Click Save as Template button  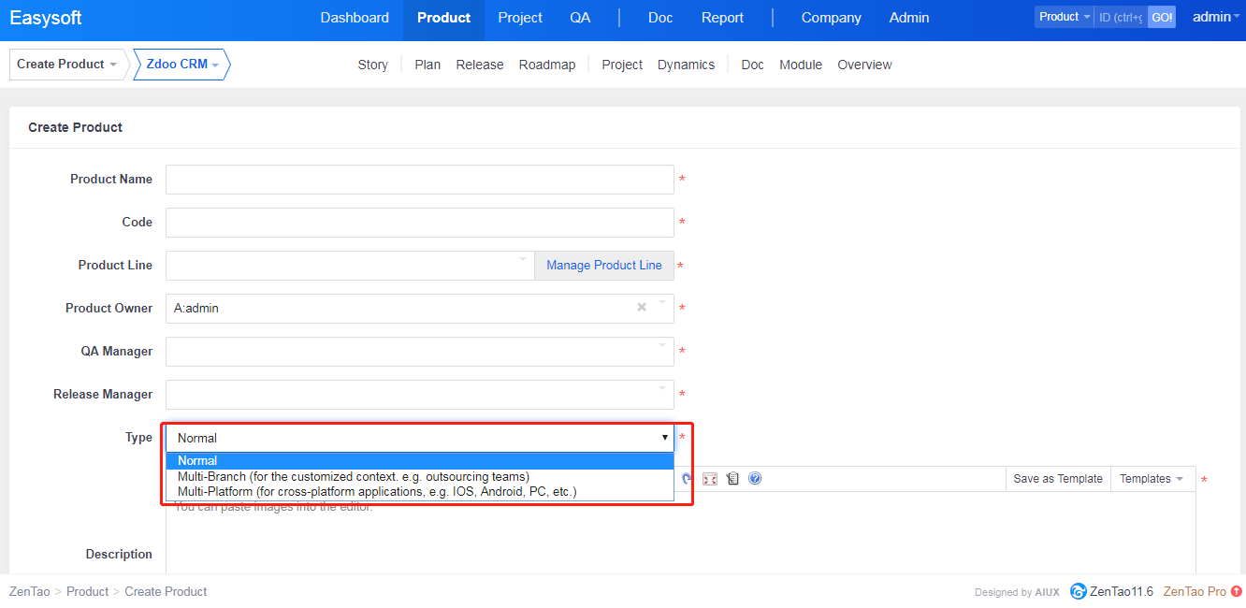(x=1058, y=479)
